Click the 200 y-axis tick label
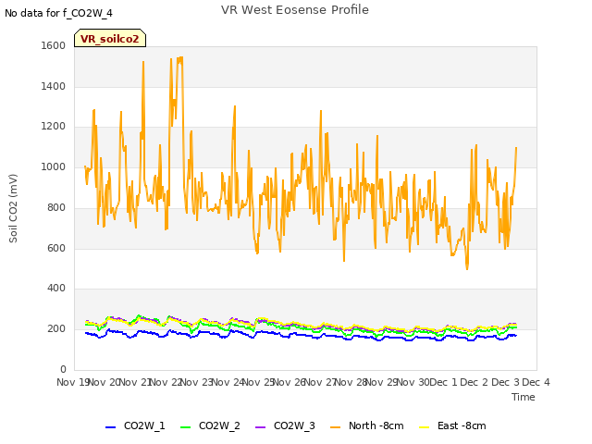This screenshot has height=444, width=592. click(56, 329)
